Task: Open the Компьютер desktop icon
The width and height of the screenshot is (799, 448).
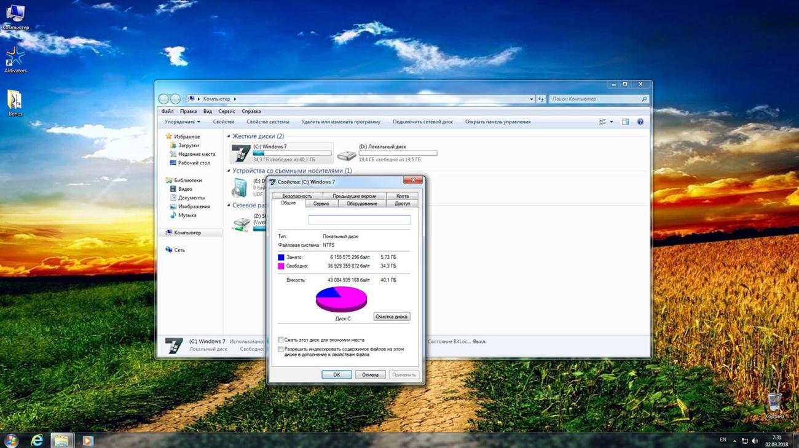Action: pos(15,17)
